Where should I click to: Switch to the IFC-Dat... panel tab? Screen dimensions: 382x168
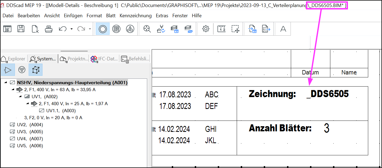tap(104, 59)
